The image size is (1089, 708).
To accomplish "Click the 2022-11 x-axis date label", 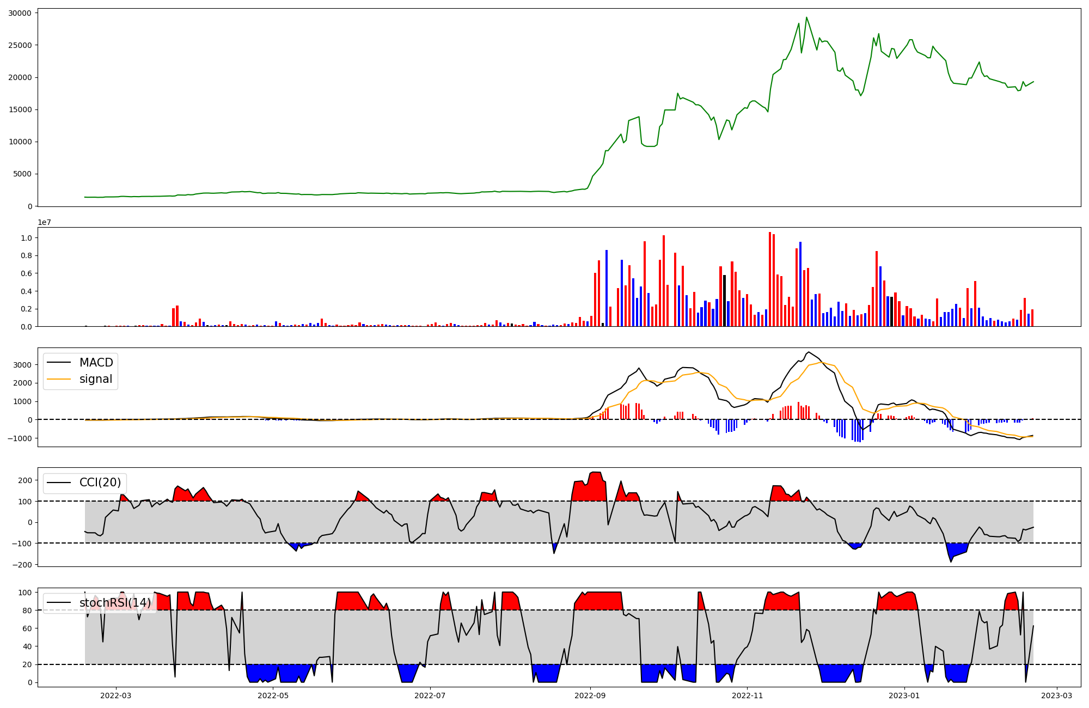I will [x=748, y=695].
